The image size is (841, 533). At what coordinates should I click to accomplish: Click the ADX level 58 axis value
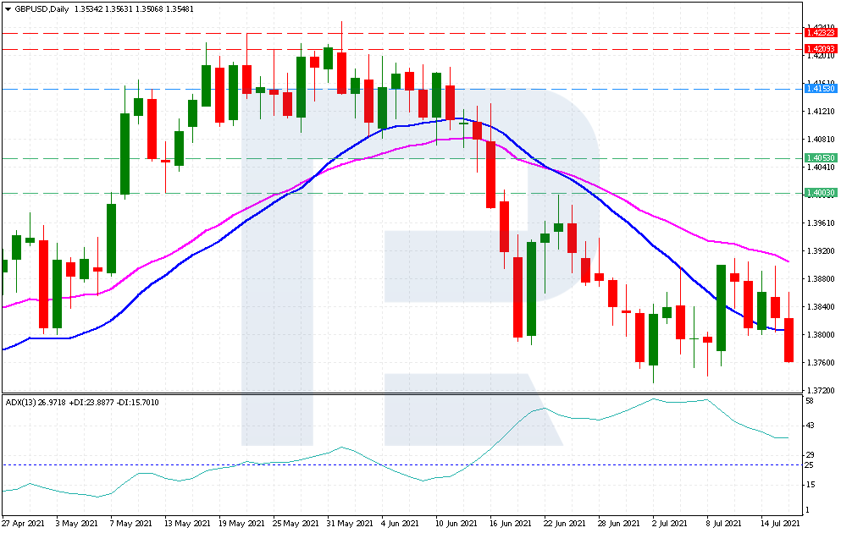pos(811,401)
